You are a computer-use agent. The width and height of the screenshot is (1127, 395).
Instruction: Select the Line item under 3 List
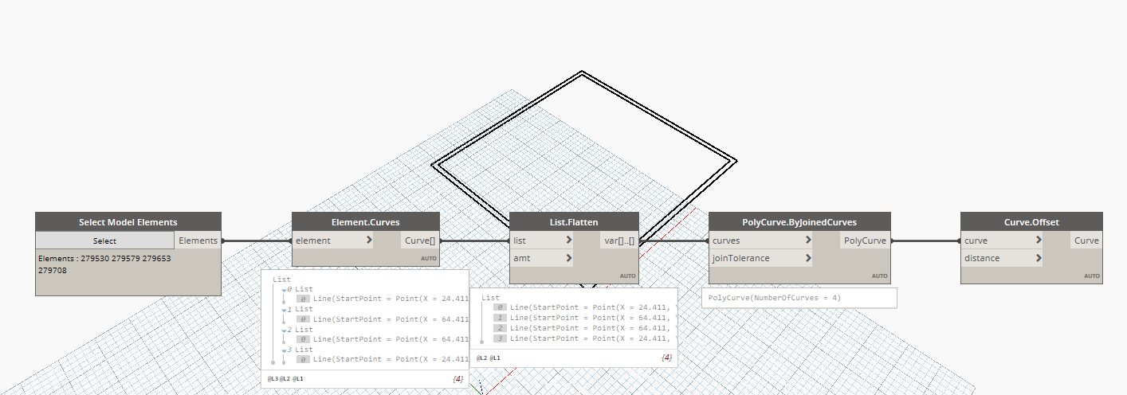click(383, 359)
